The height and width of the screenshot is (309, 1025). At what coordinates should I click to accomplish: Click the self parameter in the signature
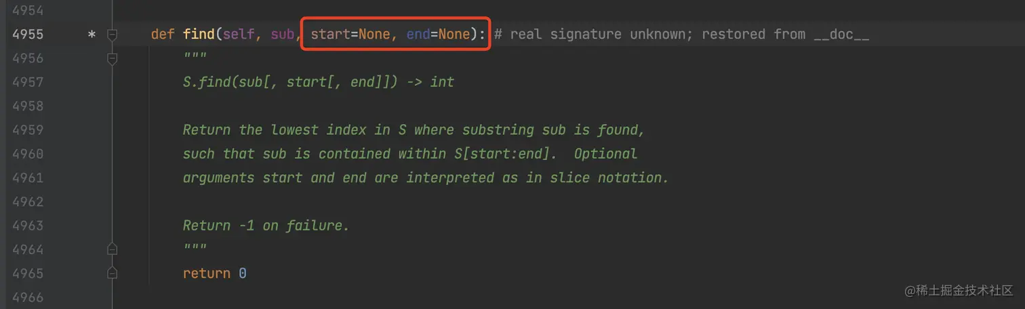coord(239,35)
